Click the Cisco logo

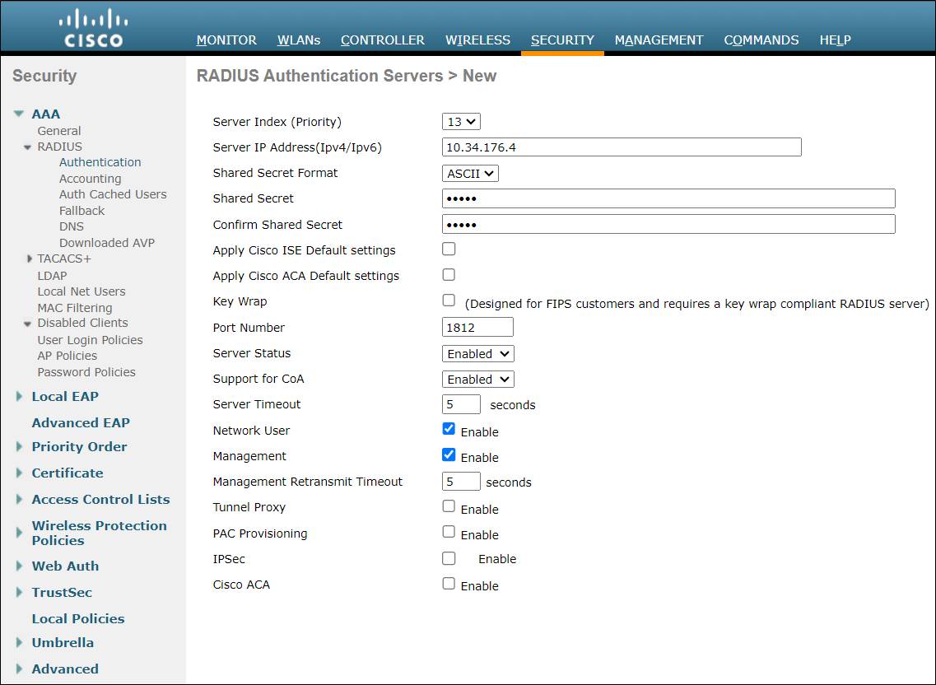93,27
